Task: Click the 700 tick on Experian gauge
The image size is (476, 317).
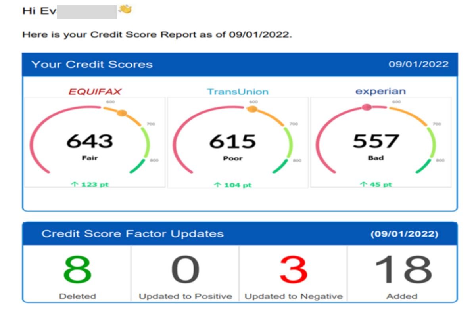Action: pos(437,124)
